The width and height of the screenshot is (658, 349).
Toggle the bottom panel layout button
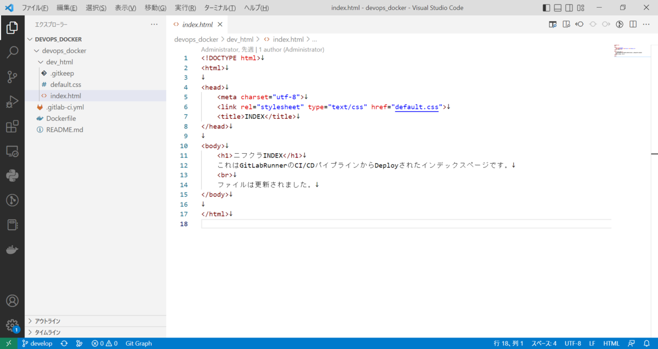pyautogui.click(x=558, y=8)
